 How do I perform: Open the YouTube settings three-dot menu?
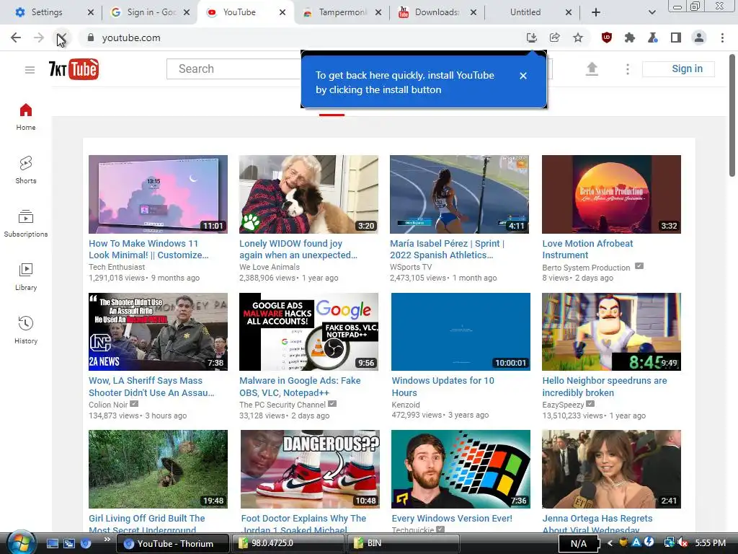coord(628,69)
